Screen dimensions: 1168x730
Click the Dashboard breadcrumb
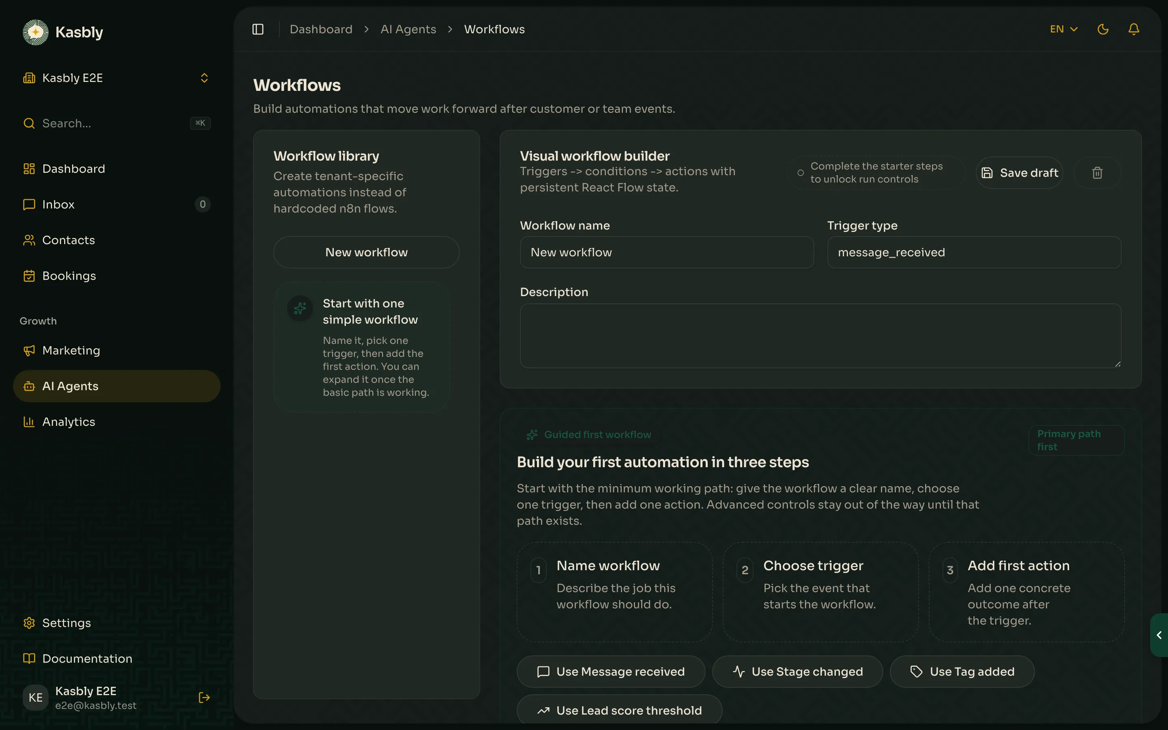point(321,30)
